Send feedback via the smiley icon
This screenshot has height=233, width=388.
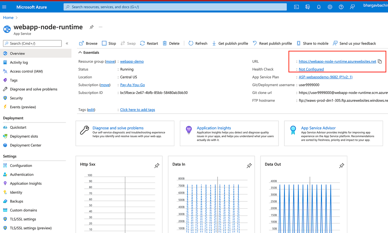(352, 7)
